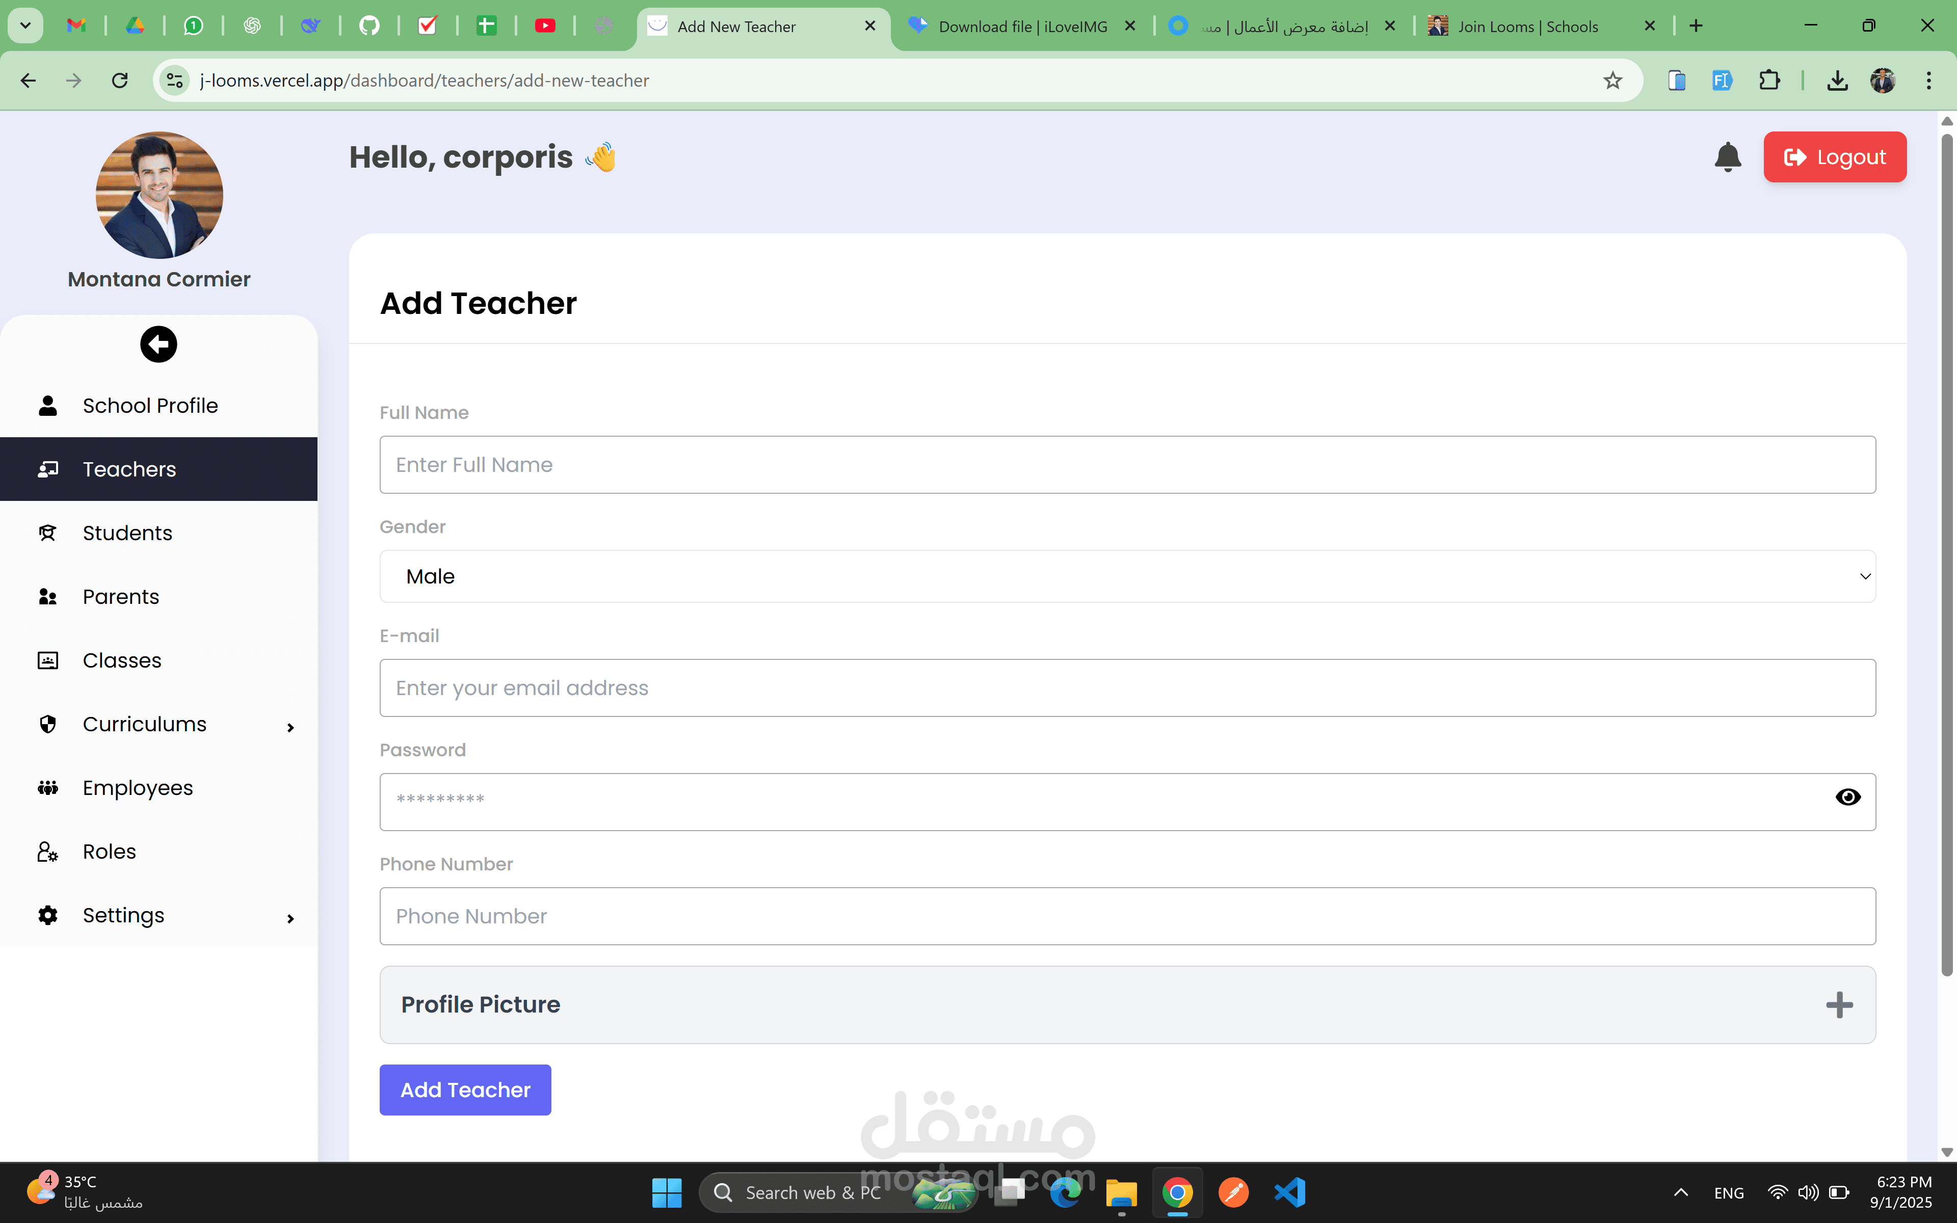The width and height of the screenshot is (1957, 1223).
Task: Open a new browser tab
Action: (x=1696, y=26)
